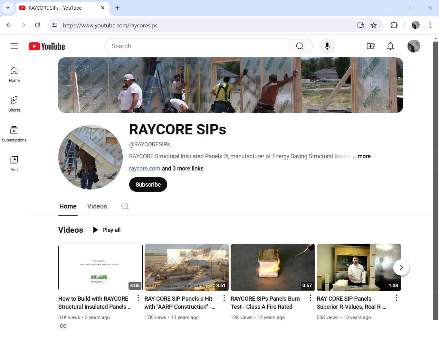Open the 4:05 How to Build thumbnail
Viewport: 439px width, 350px height.
tap(100, 267)
